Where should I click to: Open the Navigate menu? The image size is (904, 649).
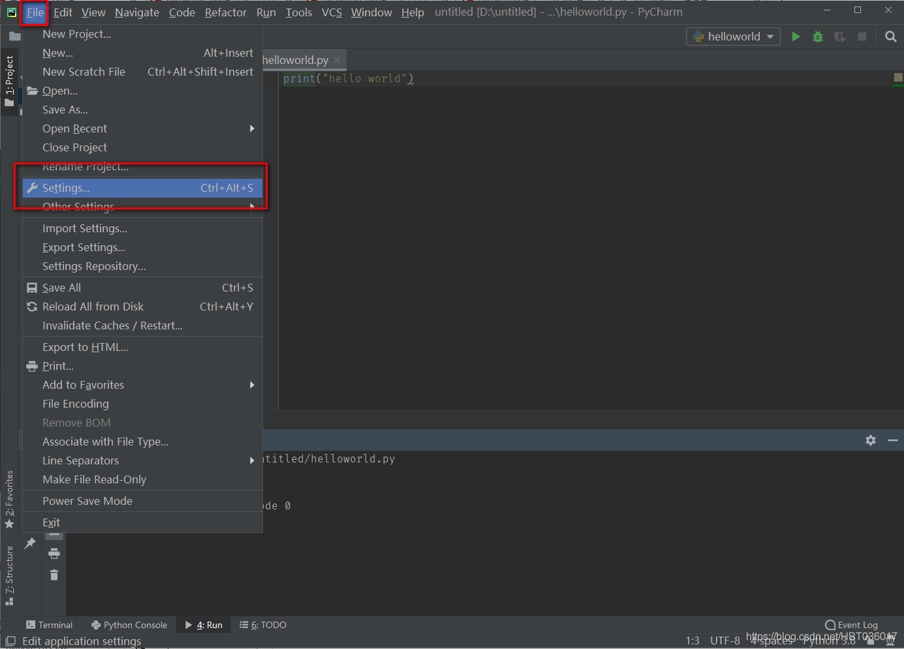(137, 12)
